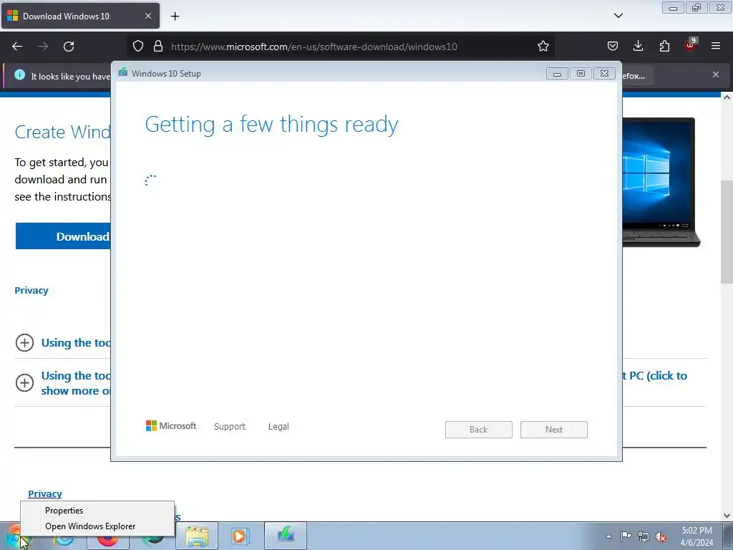733x550 pixels.
Task: Open the Firefox hamburger menu
Action: (716, 46)
